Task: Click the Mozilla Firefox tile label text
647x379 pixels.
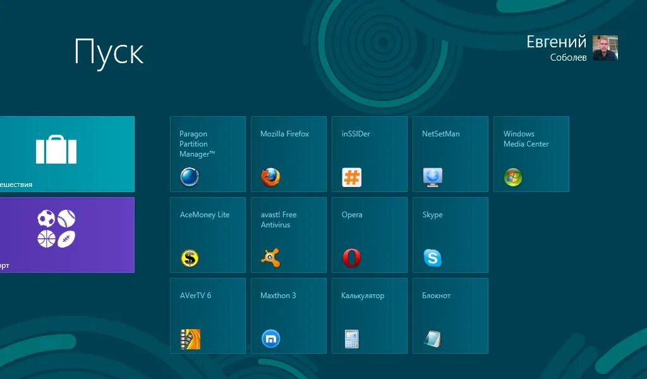Action: (x=285, y=134)
